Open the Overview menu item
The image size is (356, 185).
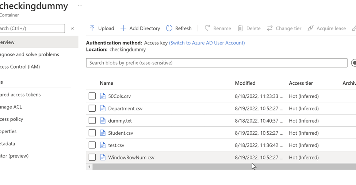tap(39, 42)
